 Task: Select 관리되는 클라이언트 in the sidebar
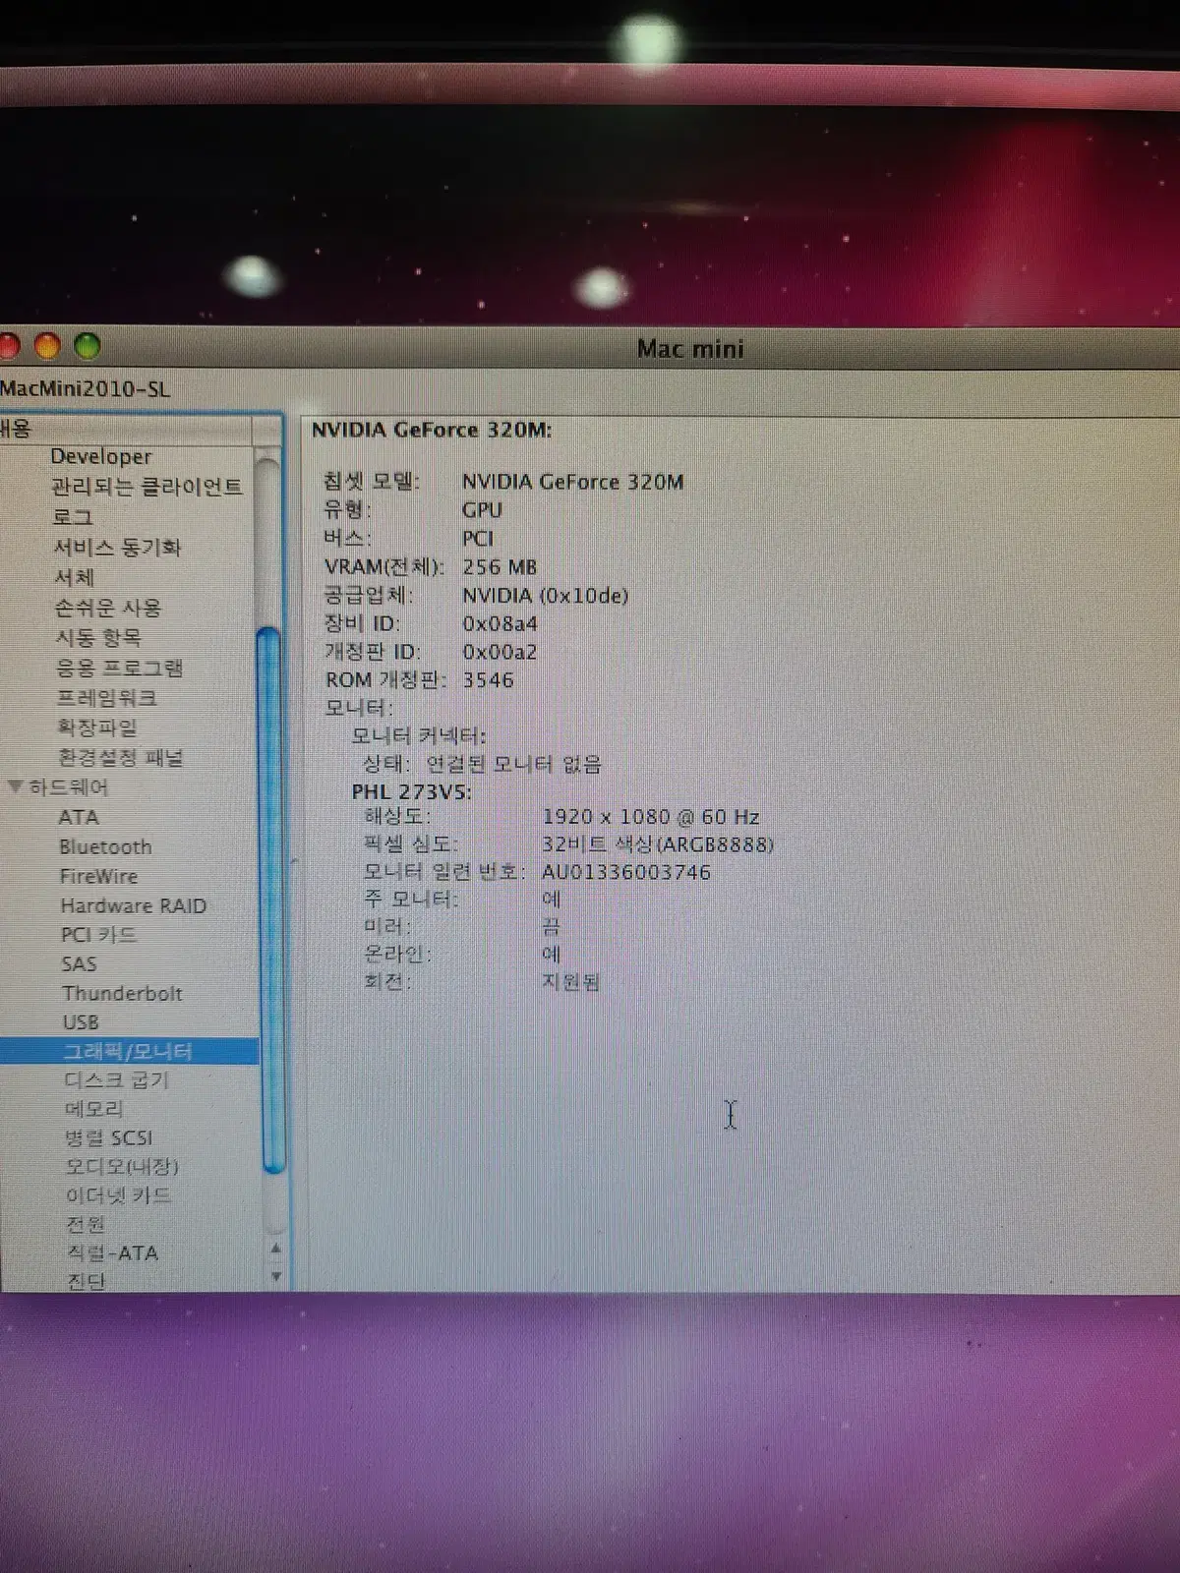147,487
